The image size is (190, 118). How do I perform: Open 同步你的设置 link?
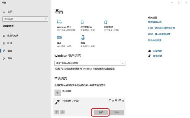click(155, 40)
